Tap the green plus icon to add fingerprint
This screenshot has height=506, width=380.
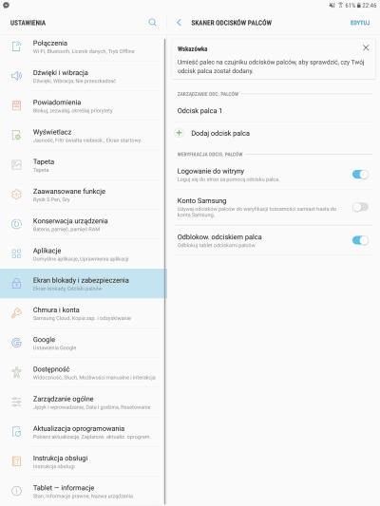[180, 133]
